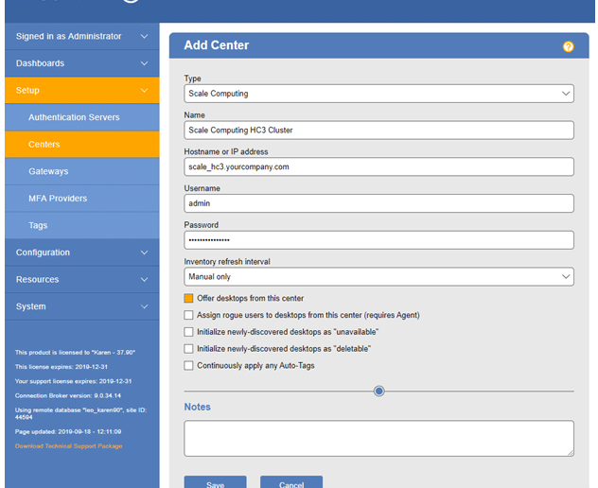
Task: Click the Page updated timestamp text
Action: point(68,431)
